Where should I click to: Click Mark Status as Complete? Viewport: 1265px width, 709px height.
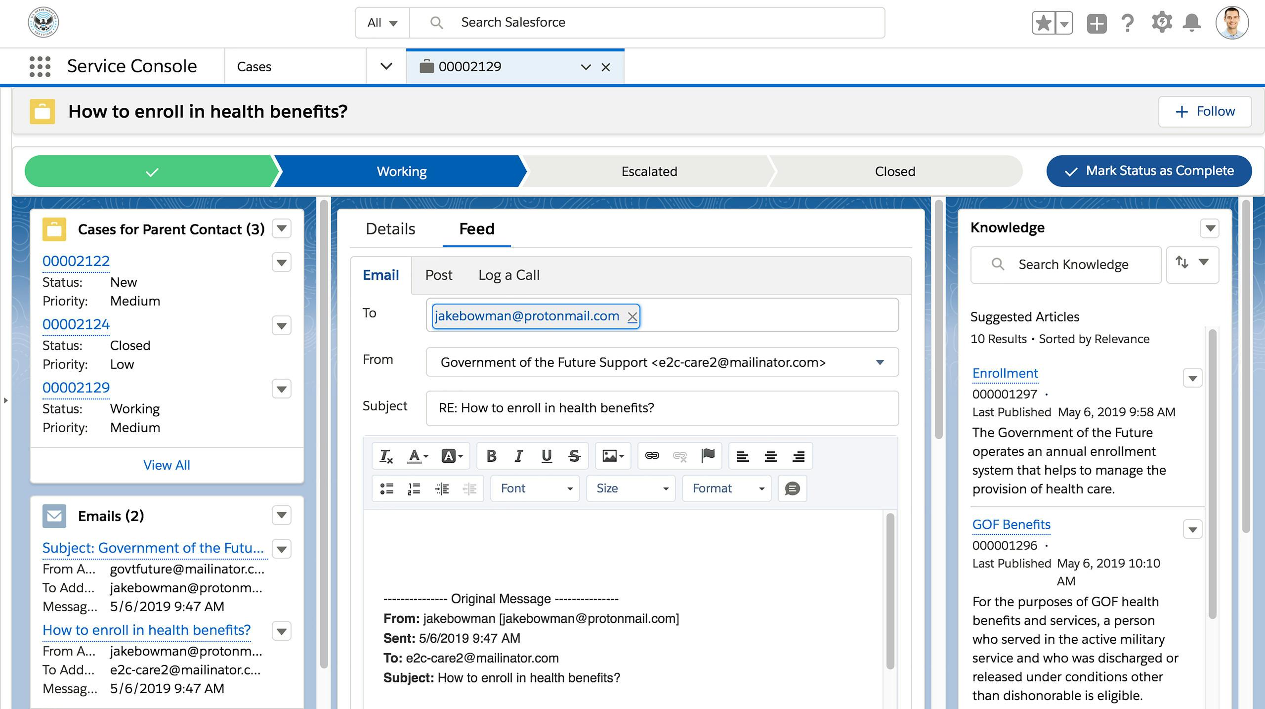[x=1149, y=171]
